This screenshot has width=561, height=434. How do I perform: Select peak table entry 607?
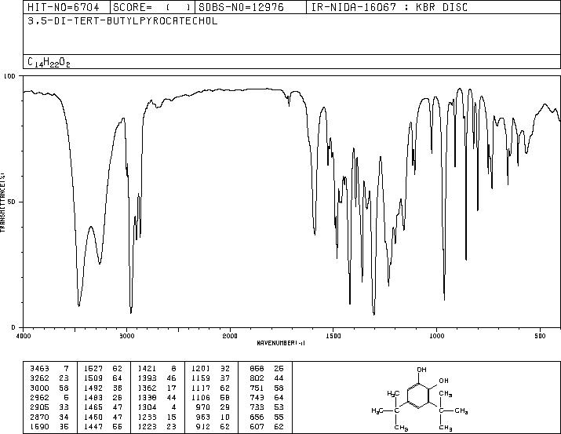(x=267, y=427)
